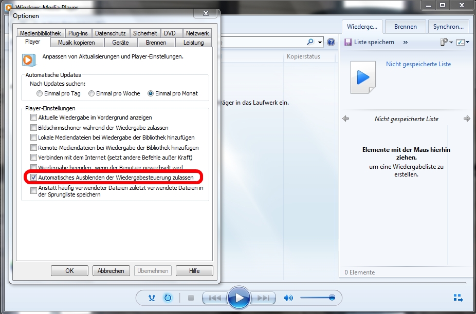Go to the next list arrow
Screen dimensions: 476x314
click(x=467, y=119)
